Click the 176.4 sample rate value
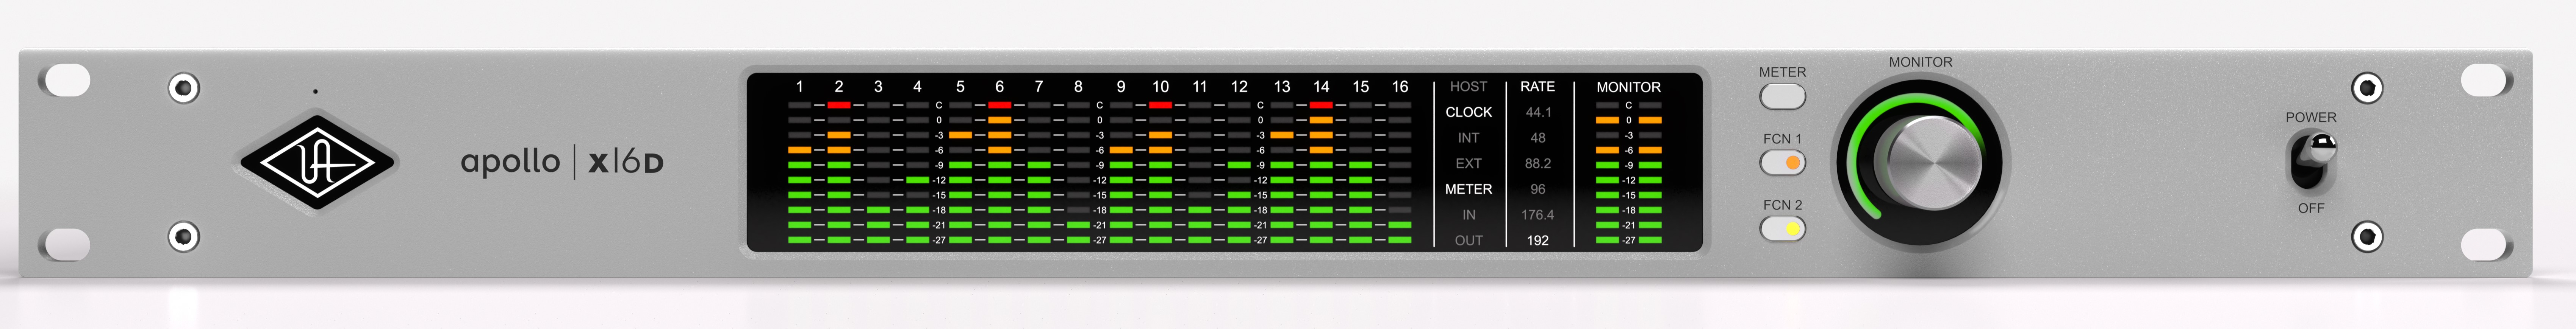2576x329 pixels. point(1537,215)
